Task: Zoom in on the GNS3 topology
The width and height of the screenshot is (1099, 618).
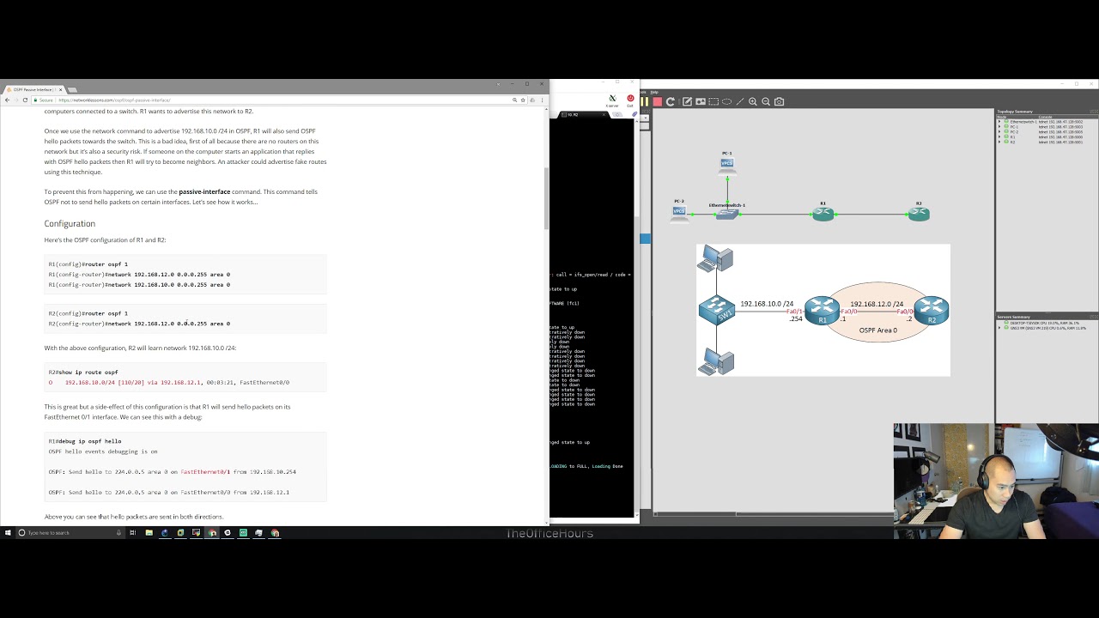Action: click(753, 101)
